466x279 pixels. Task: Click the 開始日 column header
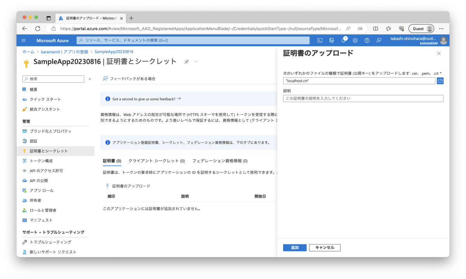(260, 197)
